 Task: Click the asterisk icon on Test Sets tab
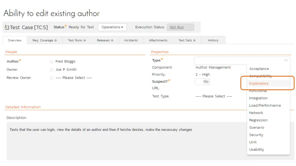point(194,40)
